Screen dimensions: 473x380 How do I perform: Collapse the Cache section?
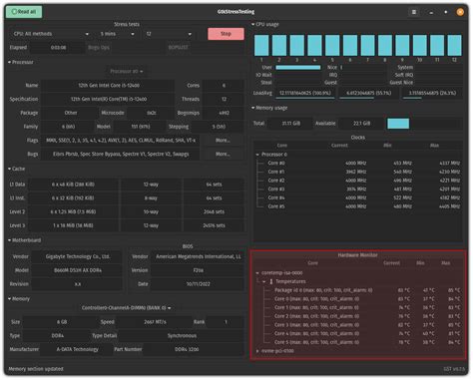click(17, 169)
